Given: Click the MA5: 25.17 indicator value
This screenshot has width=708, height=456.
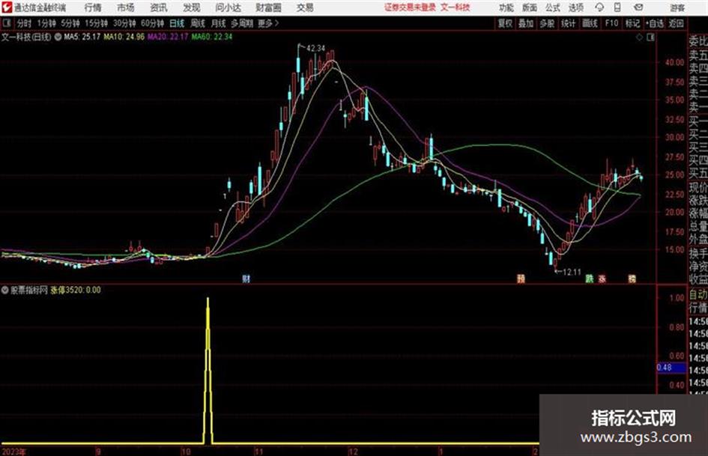Looking at the screenshot, I should point(82,37).
